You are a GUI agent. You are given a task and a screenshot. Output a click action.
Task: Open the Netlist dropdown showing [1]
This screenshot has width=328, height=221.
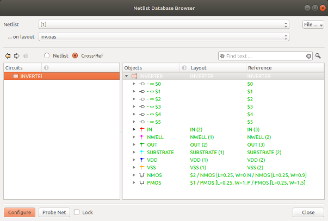pyautogui.click(x=164, y=25)
